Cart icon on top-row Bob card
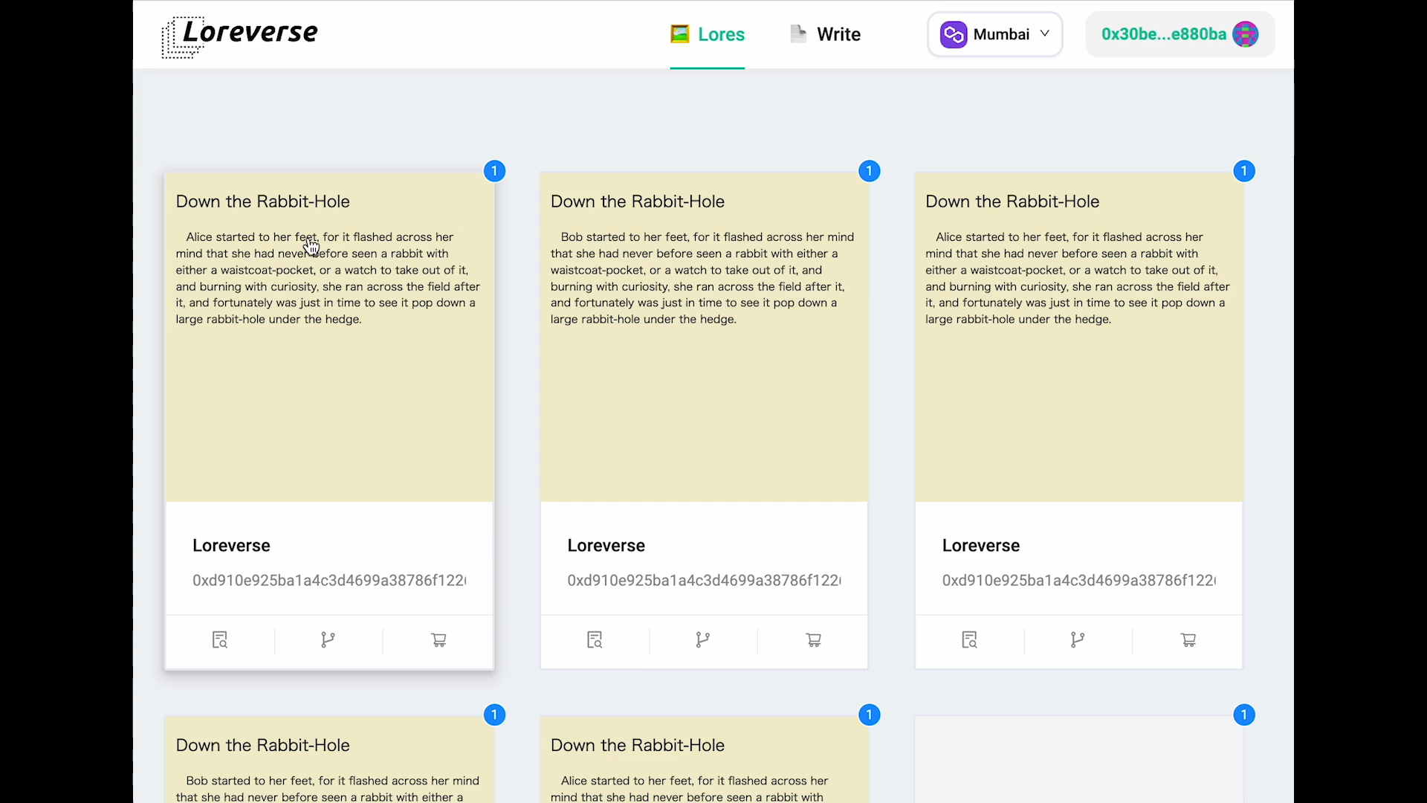This screenshot has width=1427, height=803. click(814, 640)
